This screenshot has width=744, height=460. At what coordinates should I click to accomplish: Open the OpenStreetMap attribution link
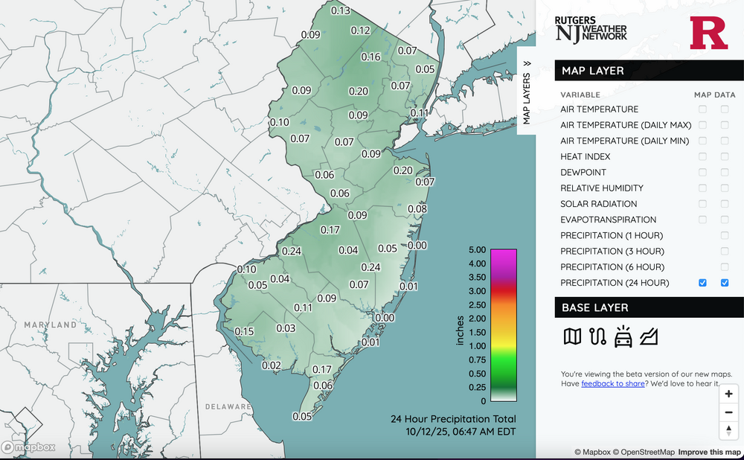[644, 452]
